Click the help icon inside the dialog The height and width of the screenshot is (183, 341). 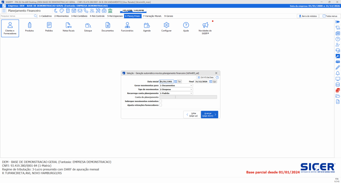click(217, 77)
